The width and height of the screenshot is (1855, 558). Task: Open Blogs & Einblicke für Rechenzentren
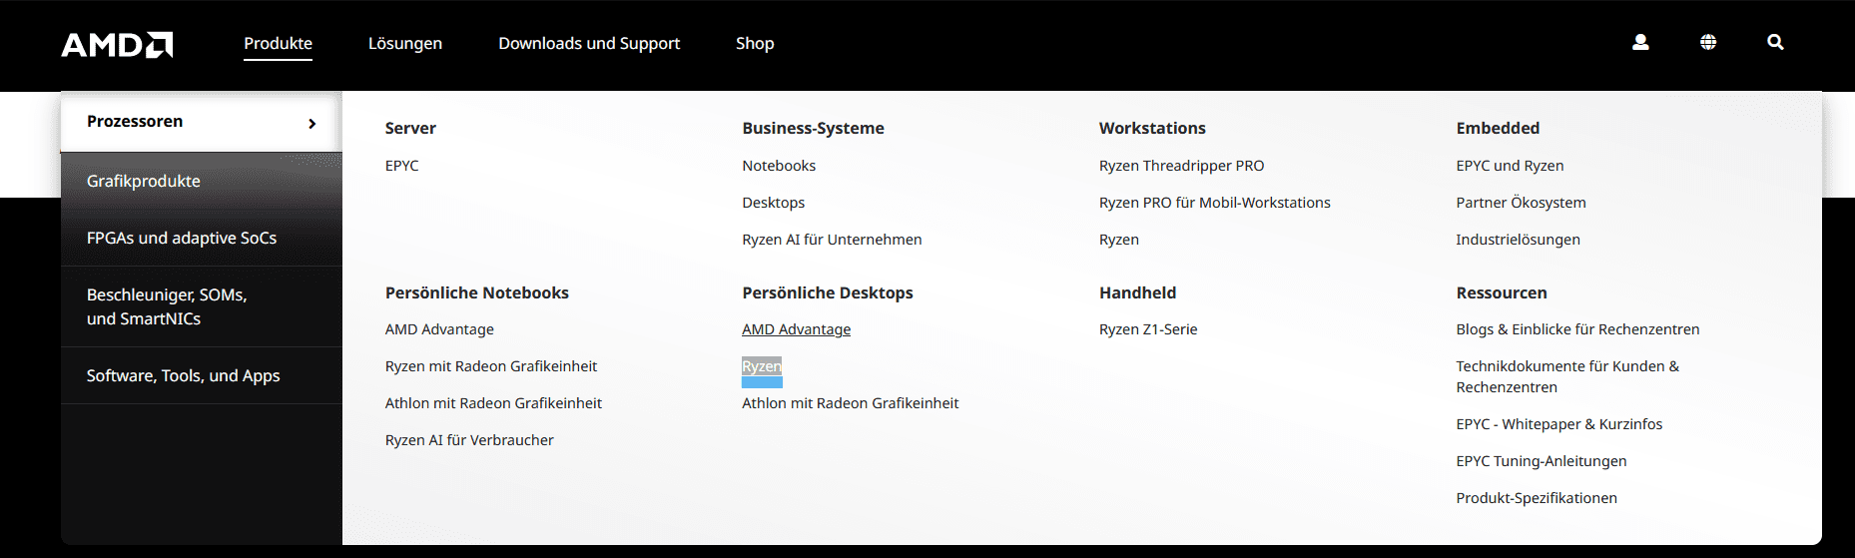pos(1577,329)
